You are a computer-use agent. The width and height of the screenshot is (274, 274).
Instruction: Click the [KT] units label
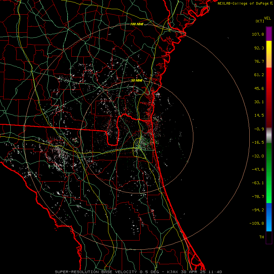[x=260, y=21]
